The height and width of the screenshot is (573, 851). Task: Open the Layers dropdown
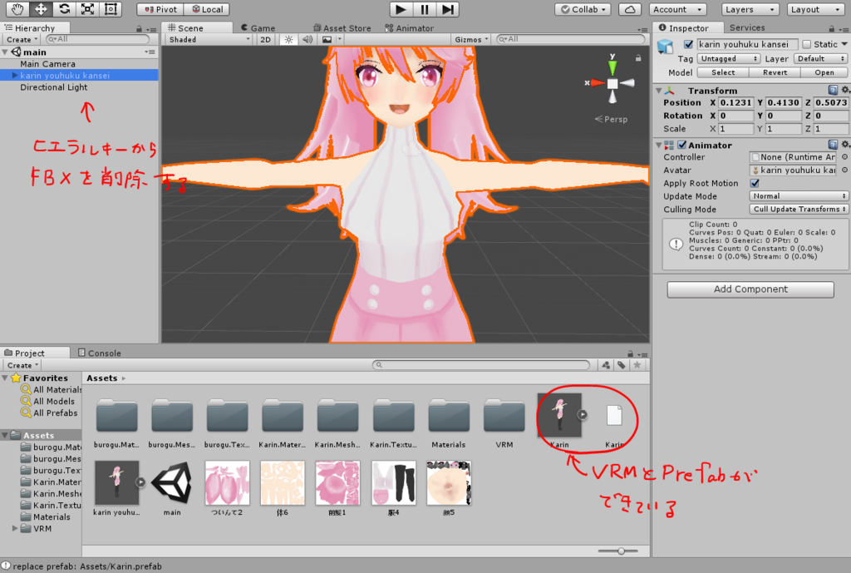coord(750,9)
